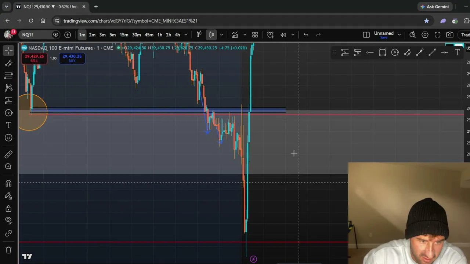Start bar replay mode
This screenshot has width=470, height=264.
click(x=283, y=35)
